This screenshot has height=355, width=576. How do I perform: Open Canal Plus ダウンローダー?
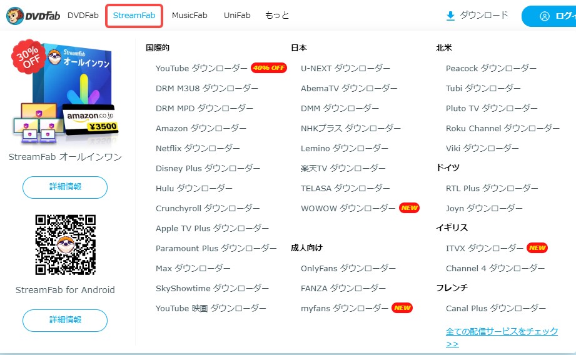(496, 308)
